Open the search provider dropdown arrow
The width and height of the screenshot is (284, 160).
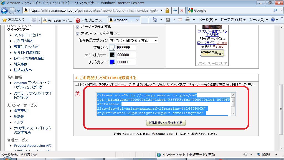281,10
